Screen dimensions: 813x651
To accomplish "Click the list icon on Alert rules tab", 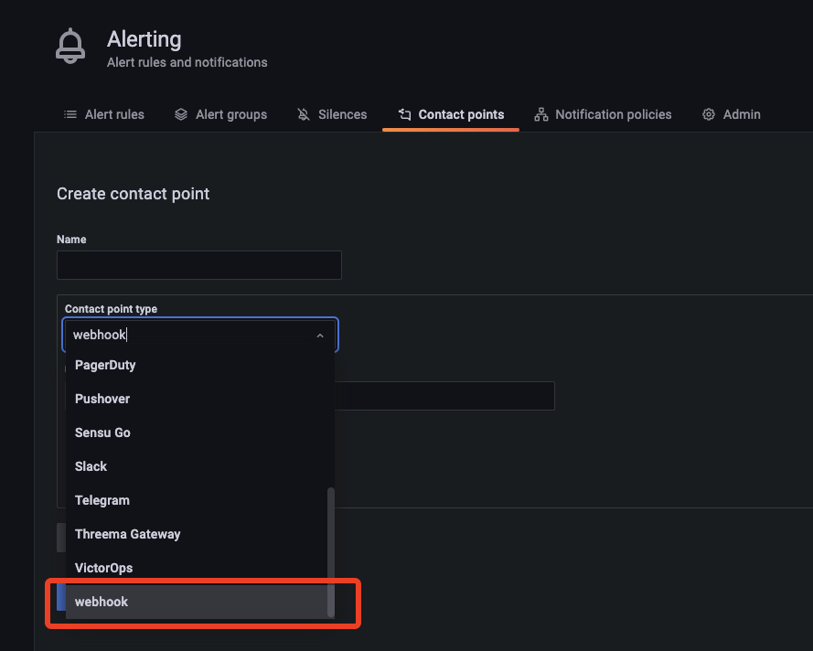I will (69, 113).
